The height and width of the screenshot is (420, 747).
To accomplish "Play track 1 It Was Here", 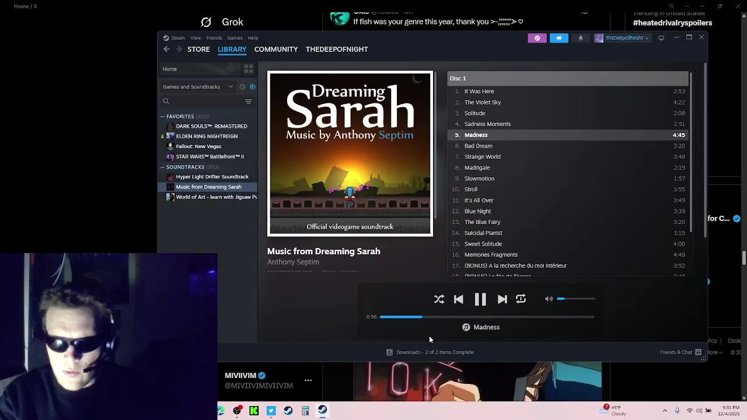I will [568, 92].
